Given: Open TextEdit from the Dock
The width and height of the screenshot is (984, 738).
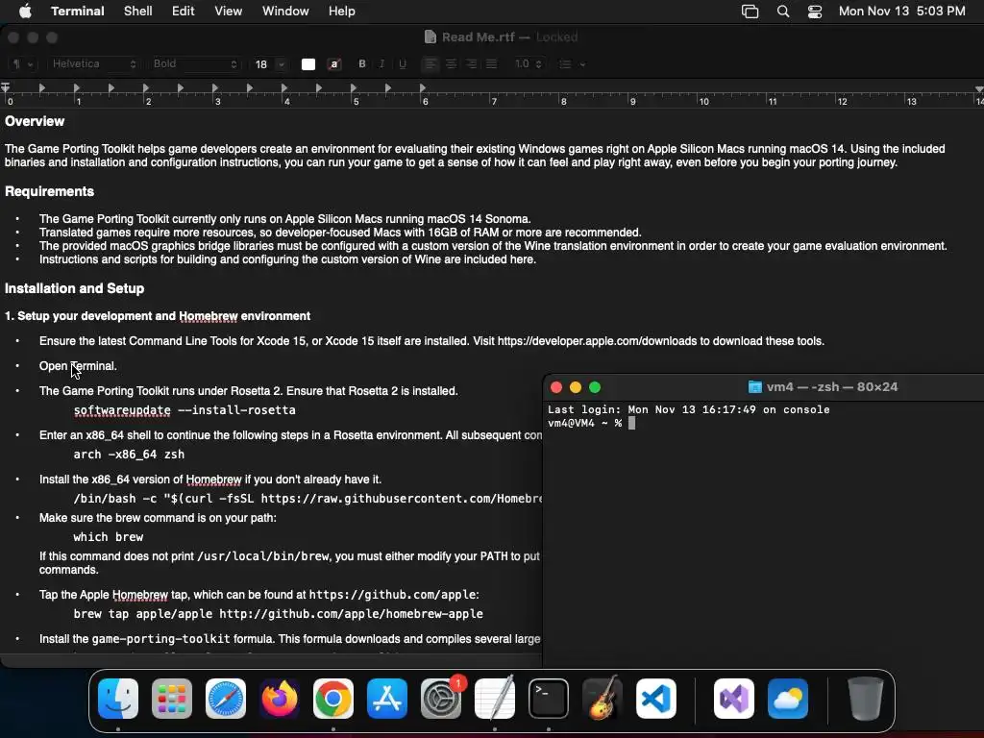Looking at the screenshot, I should point(495,699).
